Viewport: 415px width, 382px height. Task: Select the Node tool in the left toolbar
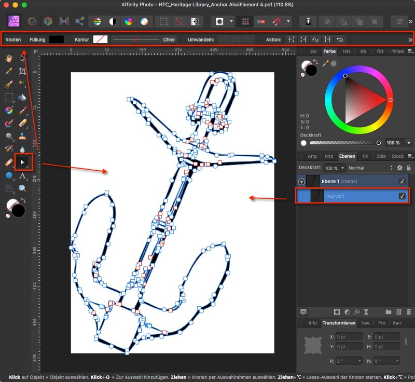21,161
